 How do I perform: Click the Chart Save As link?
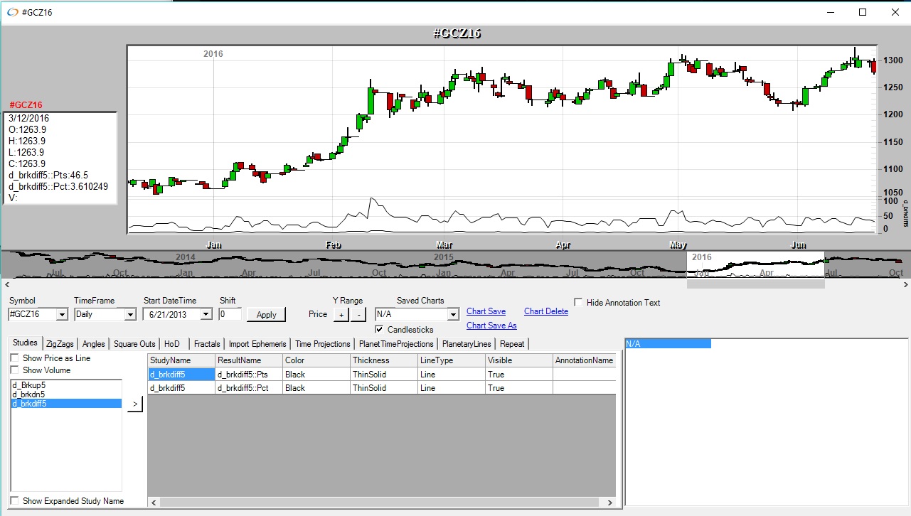point(491,326)
